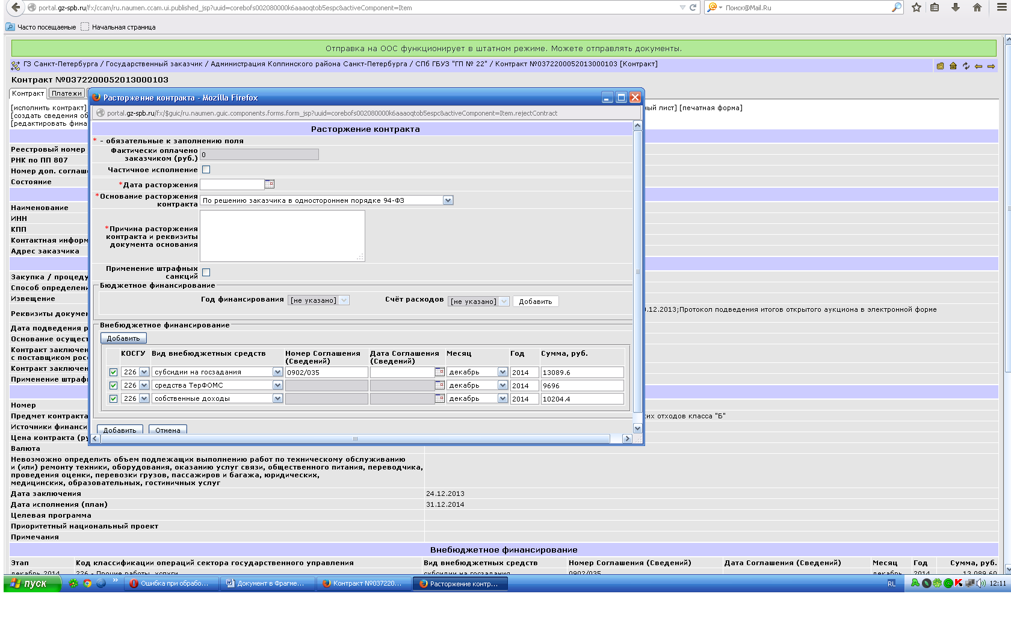The image size is (1011, 632).
Task: Toggle Частичное исполнение checkbox
Action: click(x=206, y=170)
